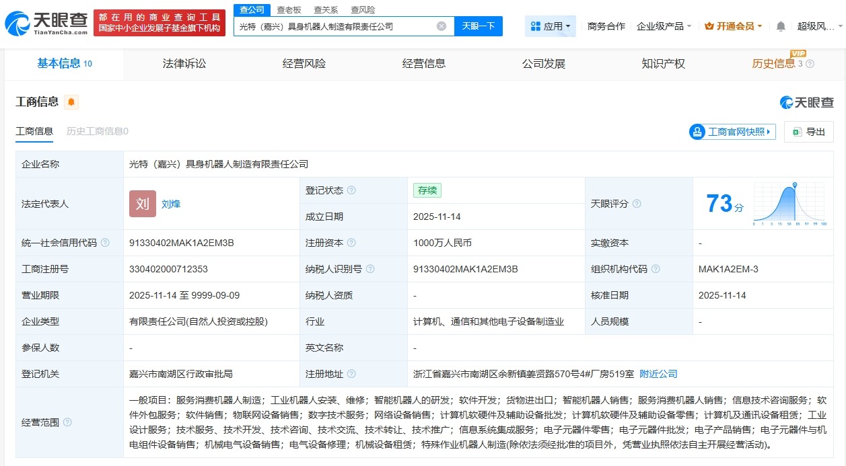The width and height of the screenshot is (846, 466).
Task: Click the notification bell icon top right
Action: 779,25
